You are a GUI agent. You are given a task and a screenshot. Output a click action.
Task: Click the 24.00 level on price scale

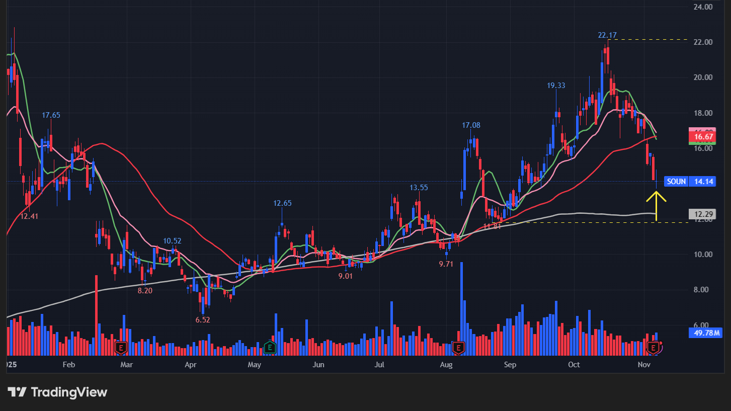pyautogui.click(x=702, y=7)
